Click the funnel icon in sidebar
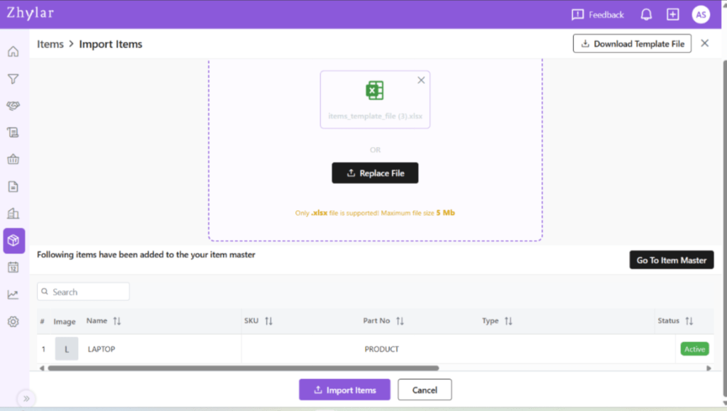The image size is (727, 411). coord(13,79)
